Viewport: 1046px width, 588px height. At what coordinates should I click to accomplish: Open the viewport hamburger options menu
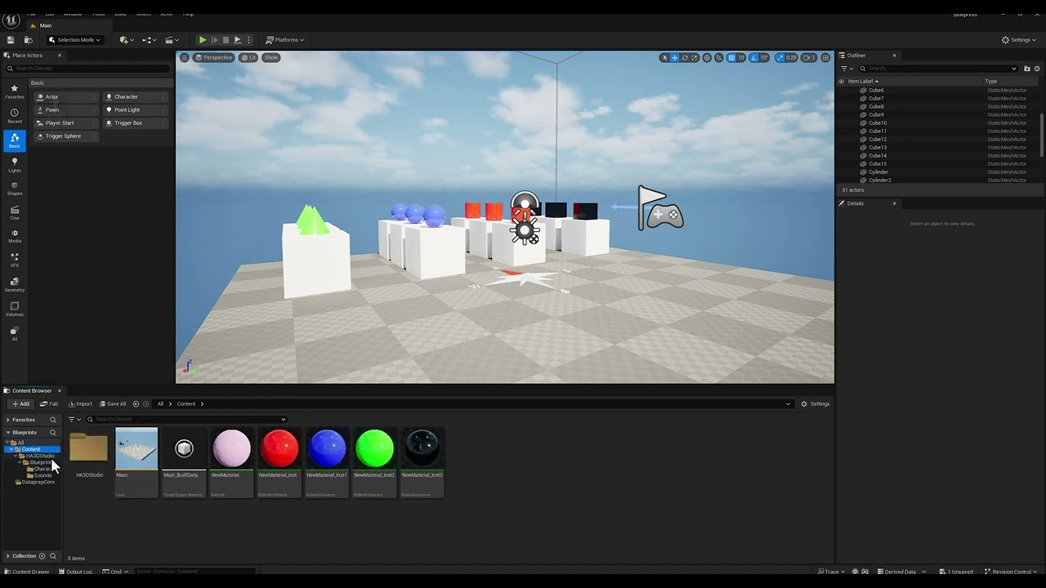pos(184,57)
